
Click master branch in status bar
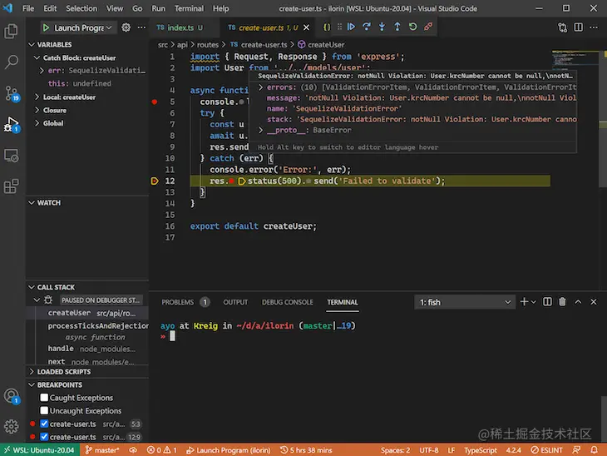click(x=102, y=450)
